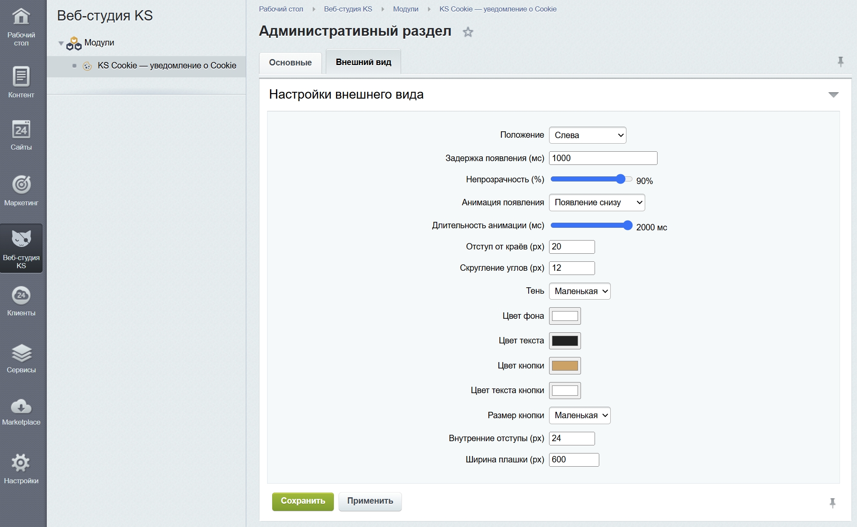Open the Цвет фона color picker

point(565,316)
